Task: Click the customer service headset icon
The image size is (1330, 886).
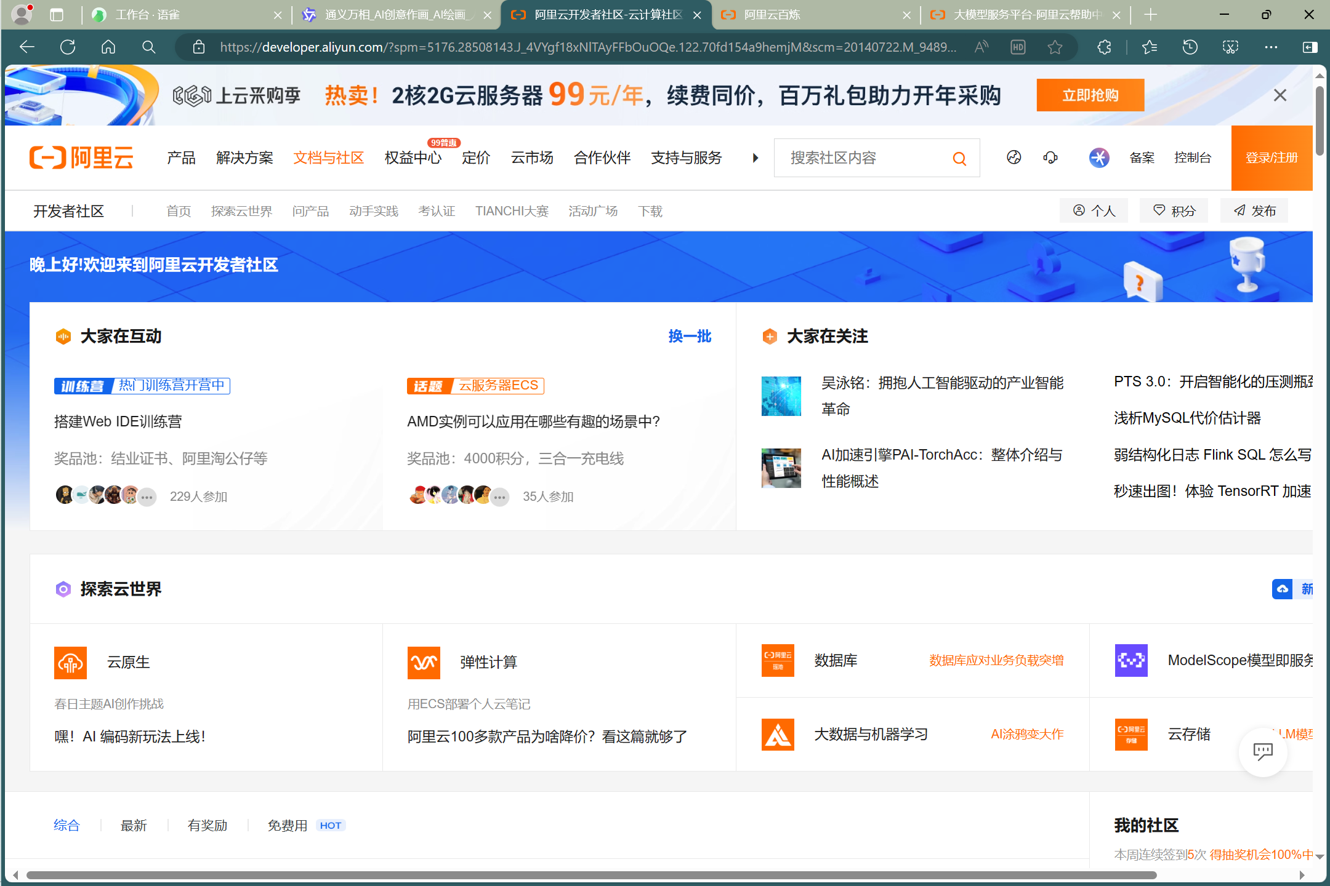Action: [x=1050, y=158]
